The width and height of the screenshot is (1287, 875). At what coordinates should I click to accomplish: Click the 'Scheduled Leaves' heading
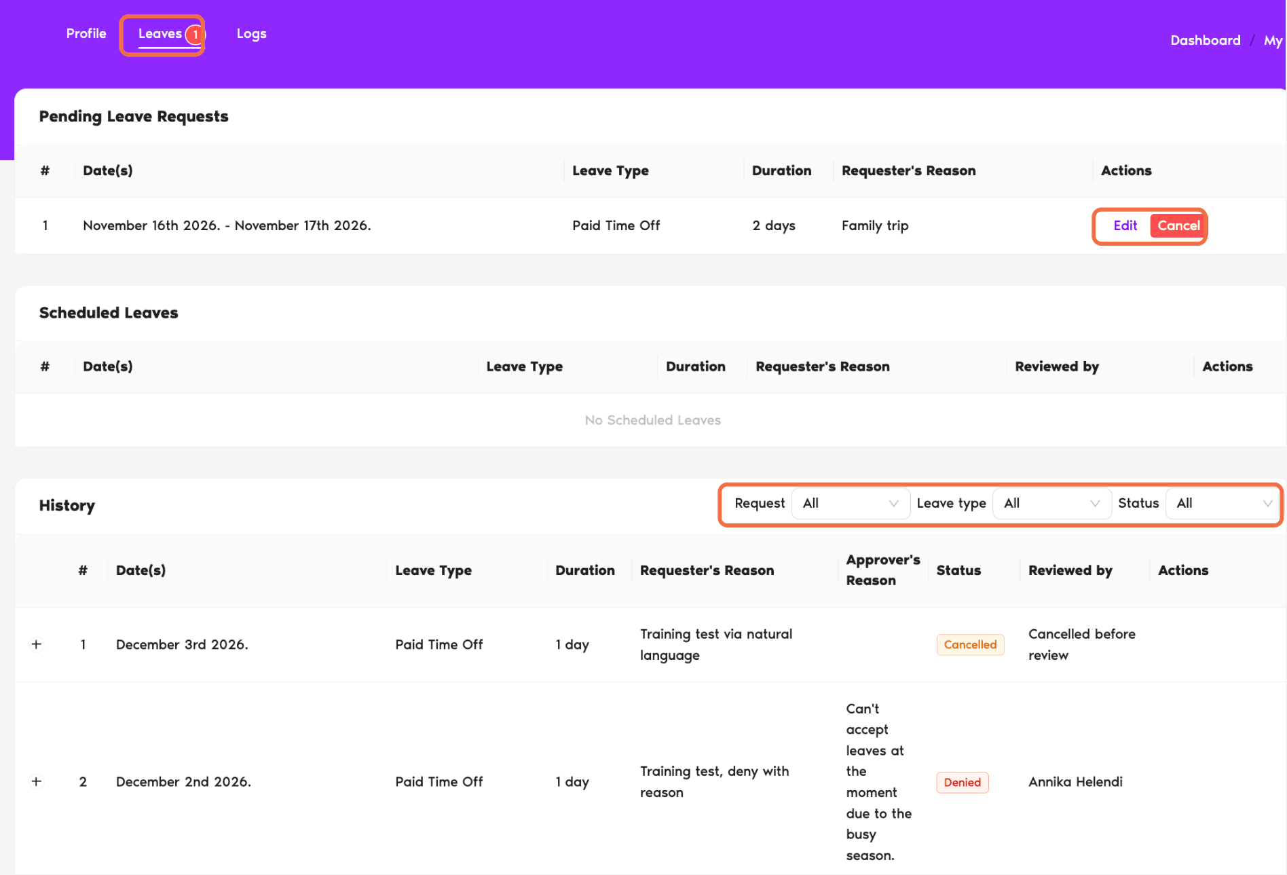pos(109,312)
